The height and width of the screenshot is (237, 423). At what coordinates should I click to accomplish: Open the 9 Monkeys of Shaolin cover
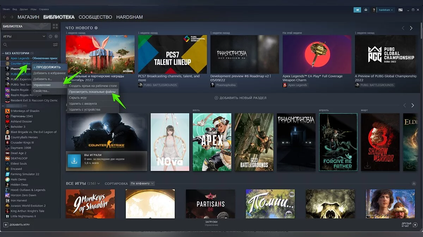[x=90, y=204]
